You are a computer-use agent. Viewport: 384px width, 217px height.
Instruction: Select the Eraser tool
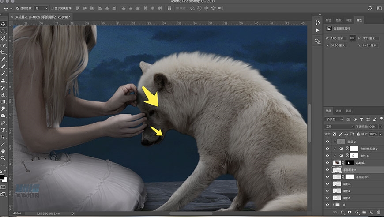coord(3,95)
